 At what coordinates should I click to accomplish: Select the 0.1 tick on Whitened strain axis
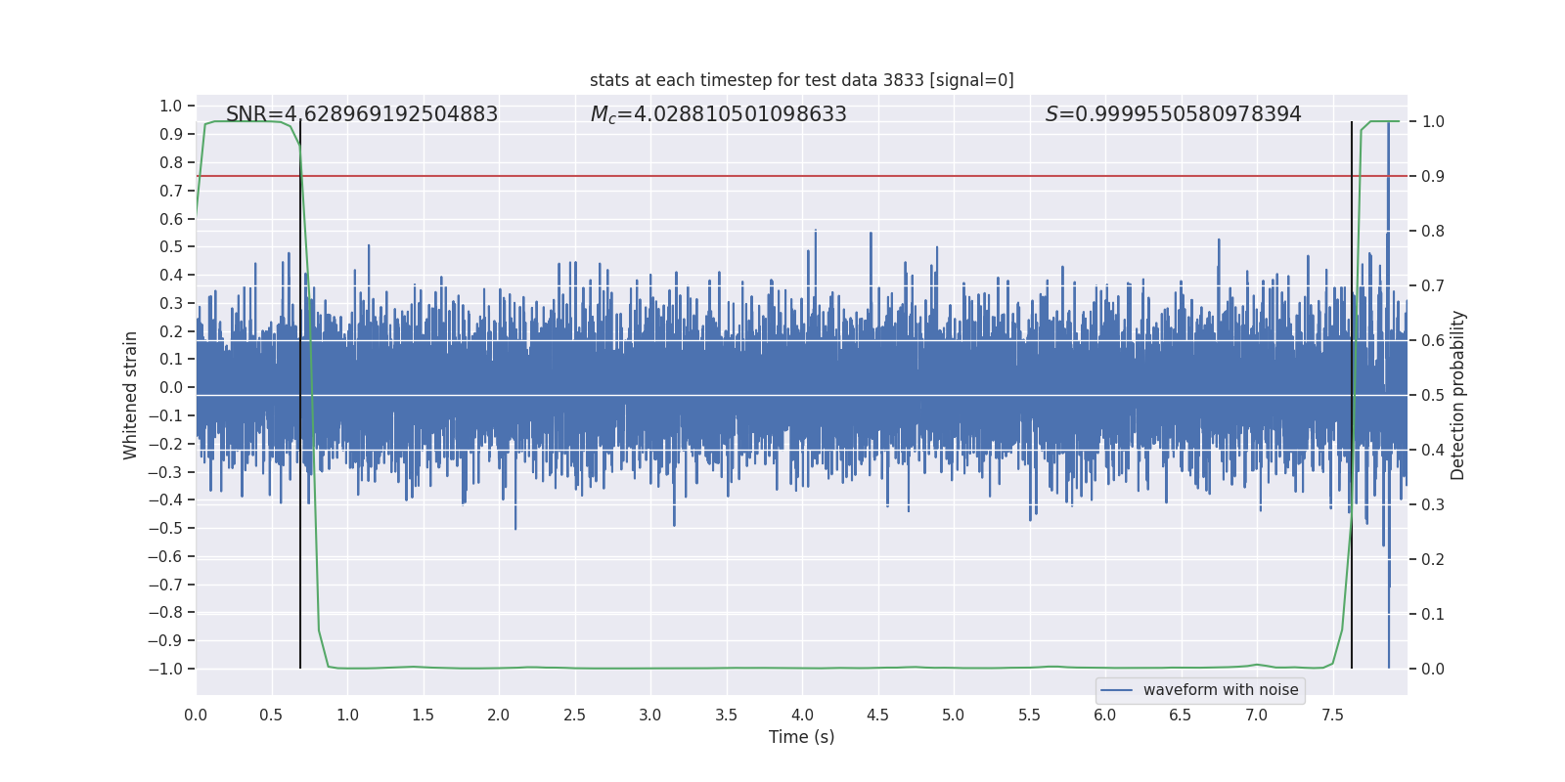tap(171, 359)
